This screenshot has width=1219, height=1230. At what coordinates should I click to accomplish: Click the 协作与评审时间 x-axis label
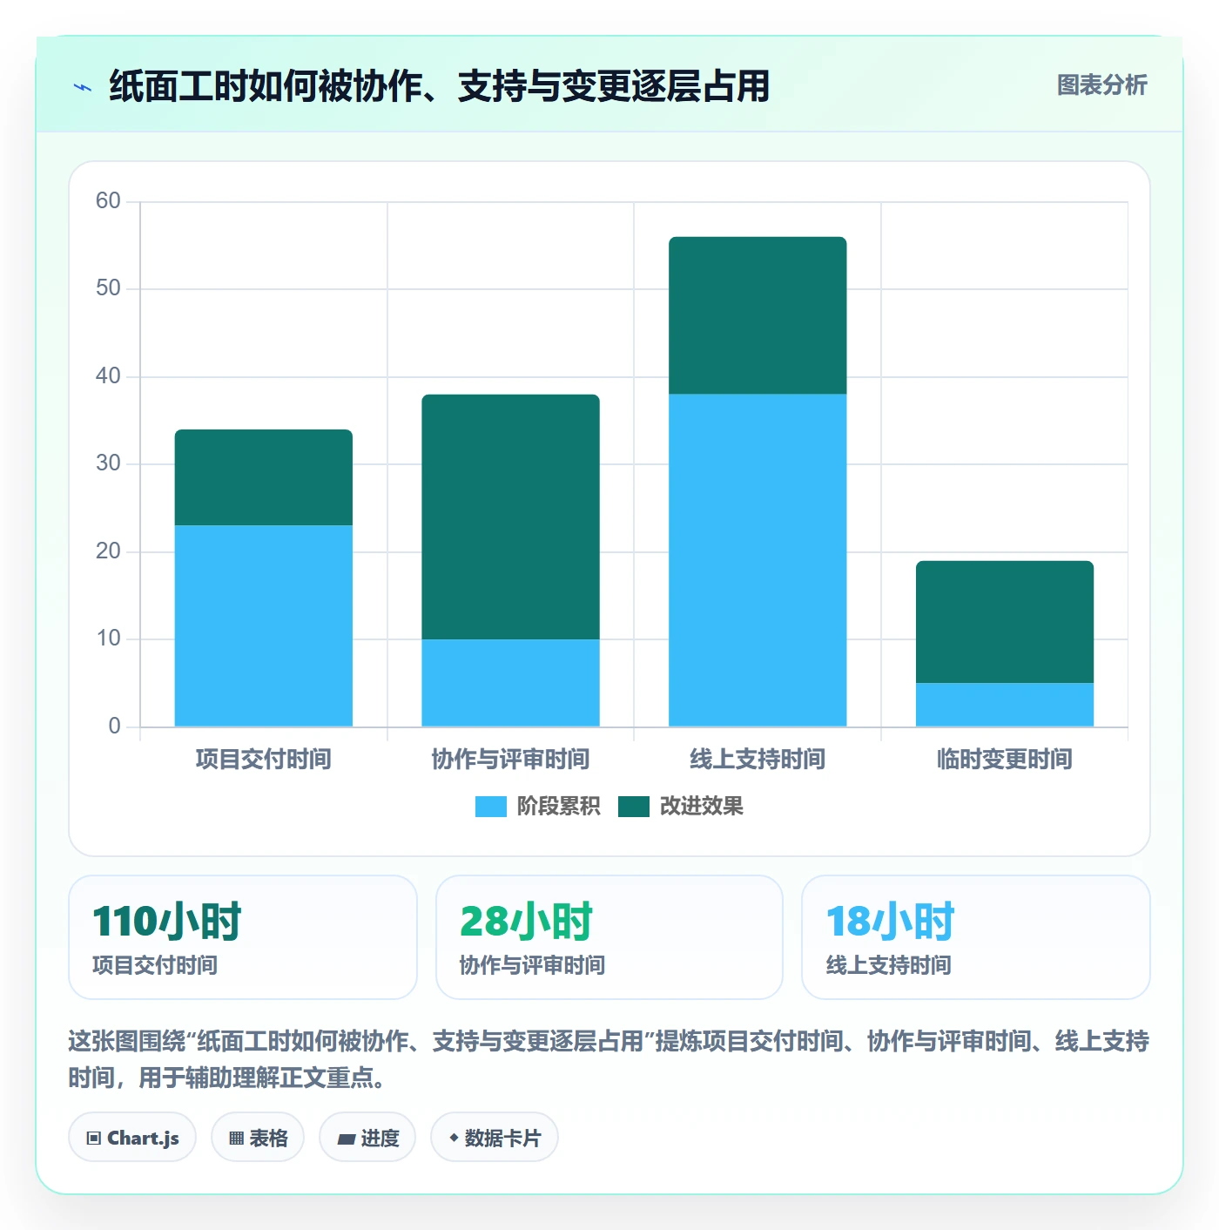[x=511, y=760]
